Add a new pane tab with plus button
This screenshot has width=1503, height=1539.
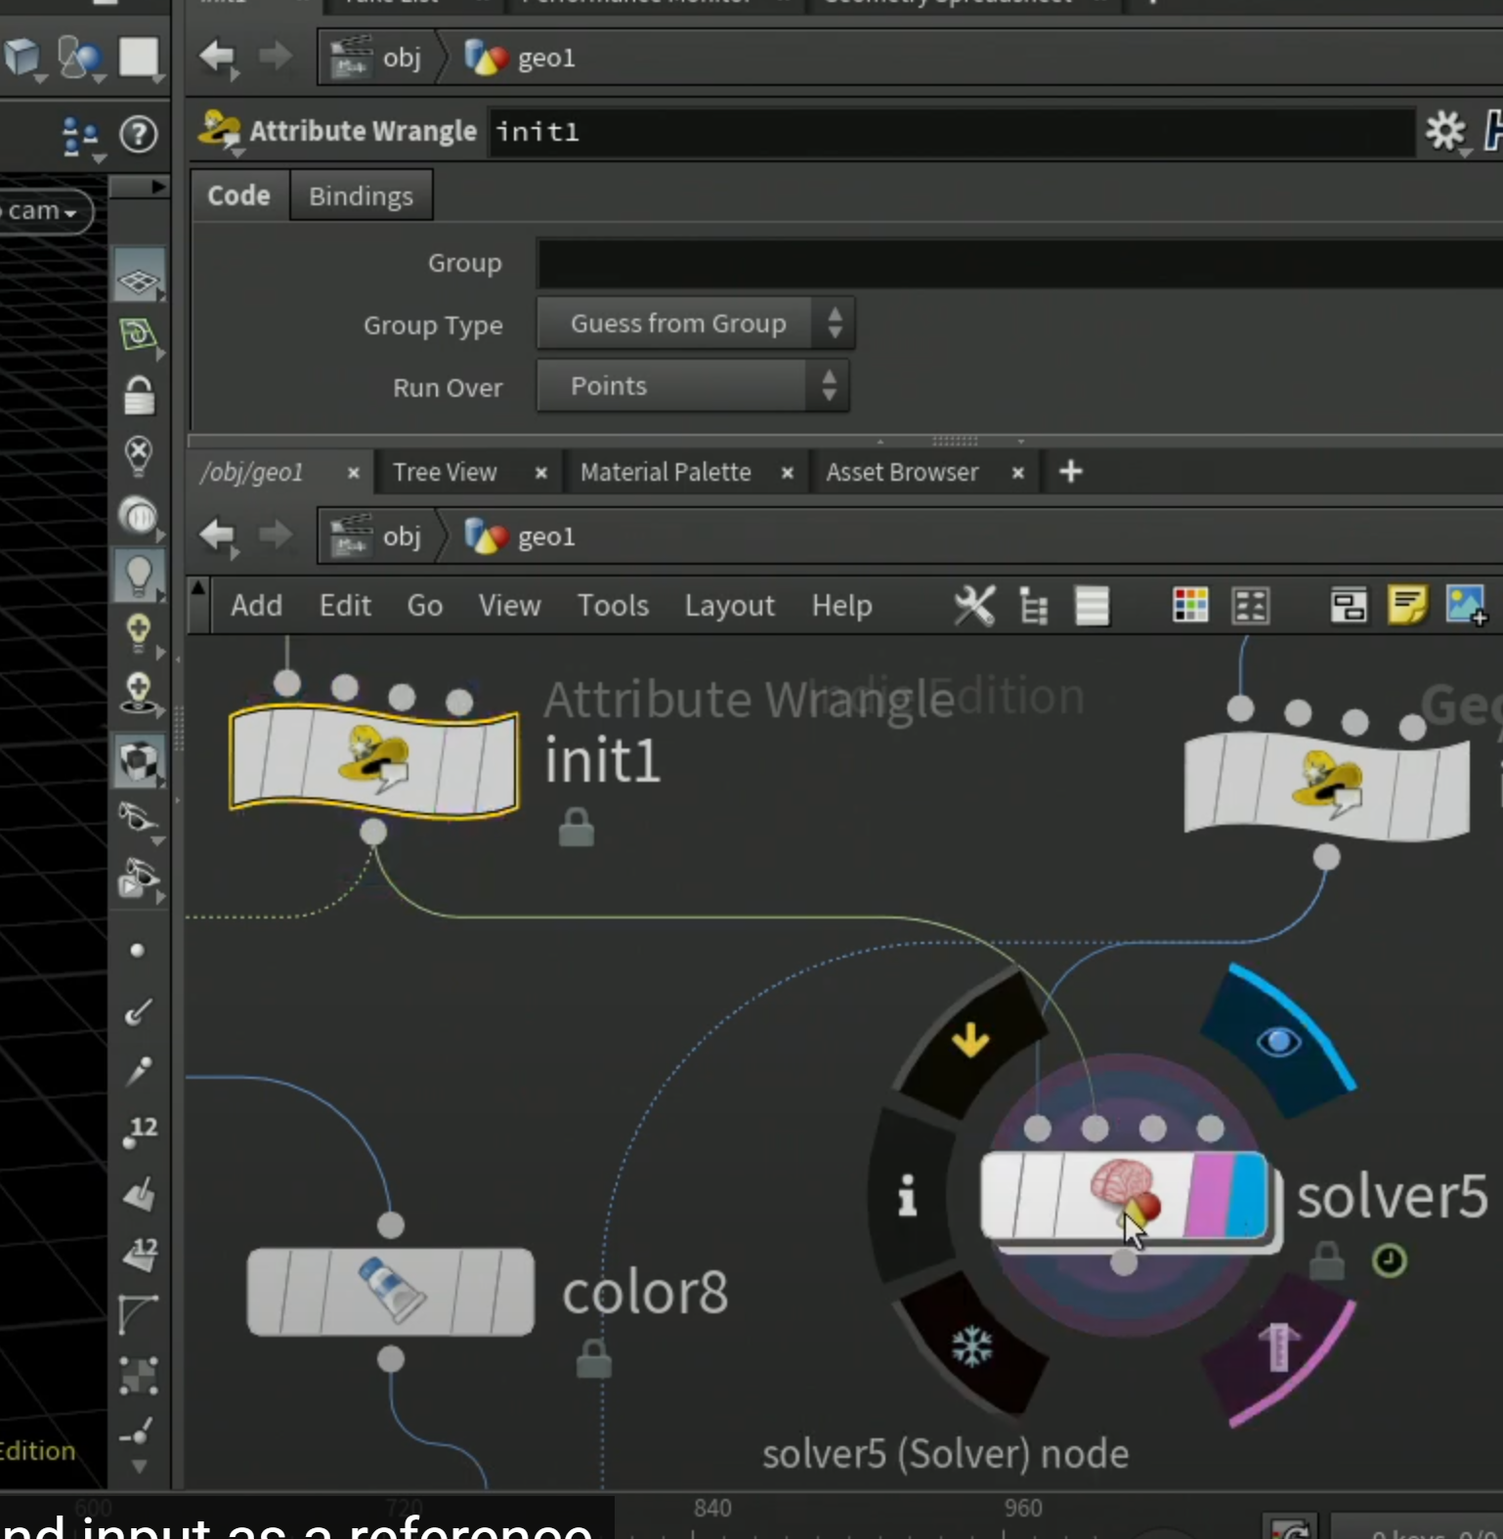(x=1071, y=472)
